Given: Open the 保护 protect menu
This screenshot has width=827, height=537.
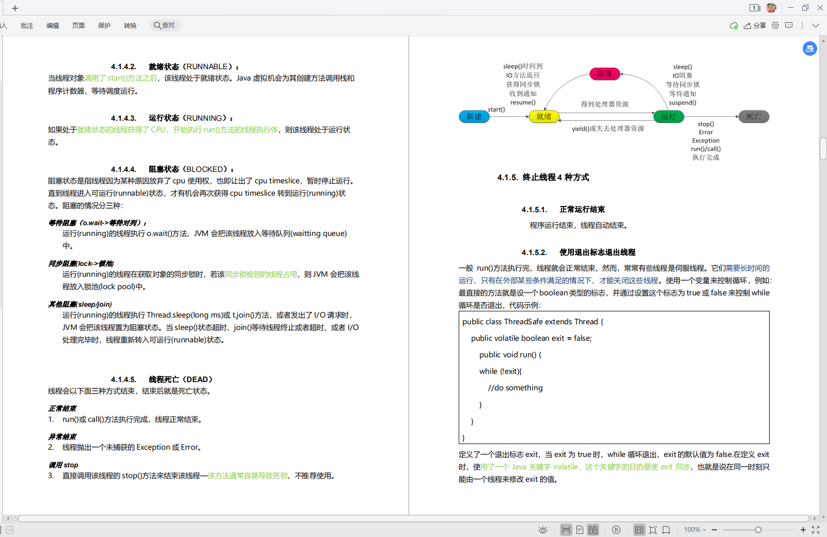Looking at the screenshot, I should click(104, 25).
